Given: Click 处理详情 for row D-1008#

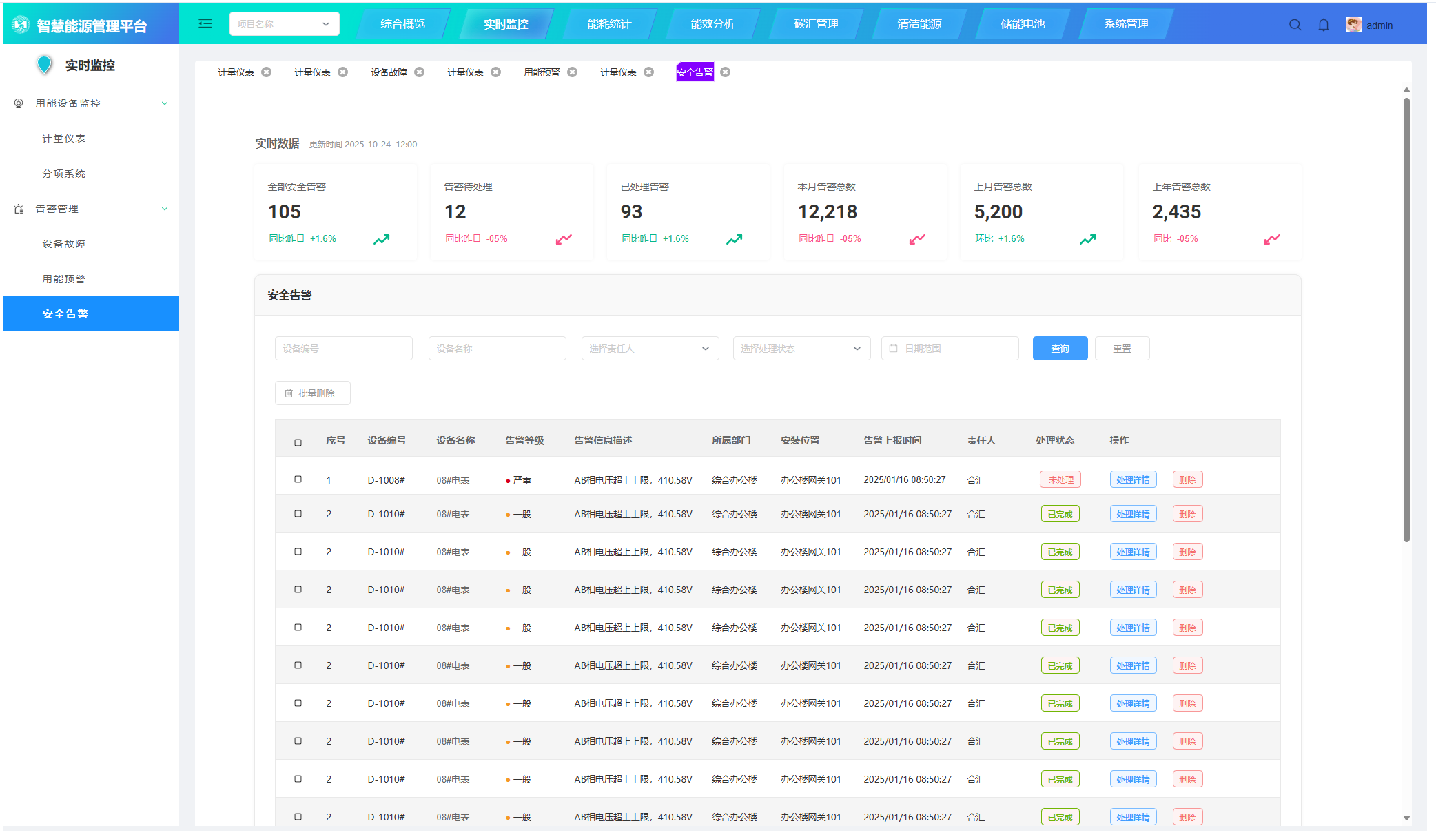Looking at the screenshot, I should 1132,479.
